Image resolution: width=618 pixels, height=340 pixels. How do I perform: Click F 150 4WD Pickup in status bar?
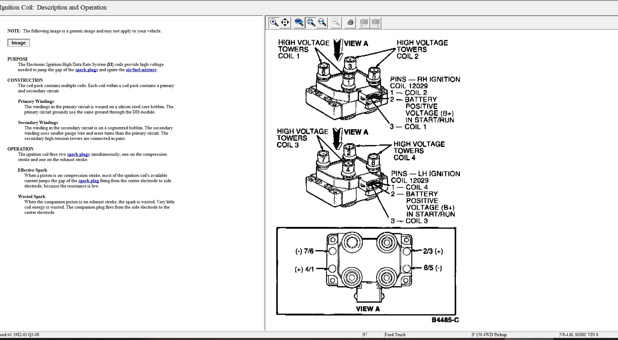point(489,335)
